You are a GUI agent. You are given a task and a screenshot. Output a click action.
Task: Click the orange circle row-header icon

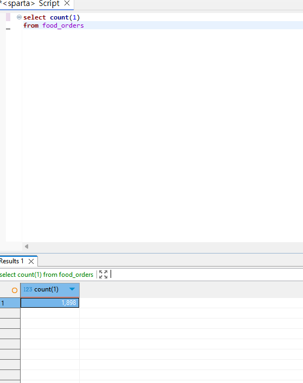point(15,290)
